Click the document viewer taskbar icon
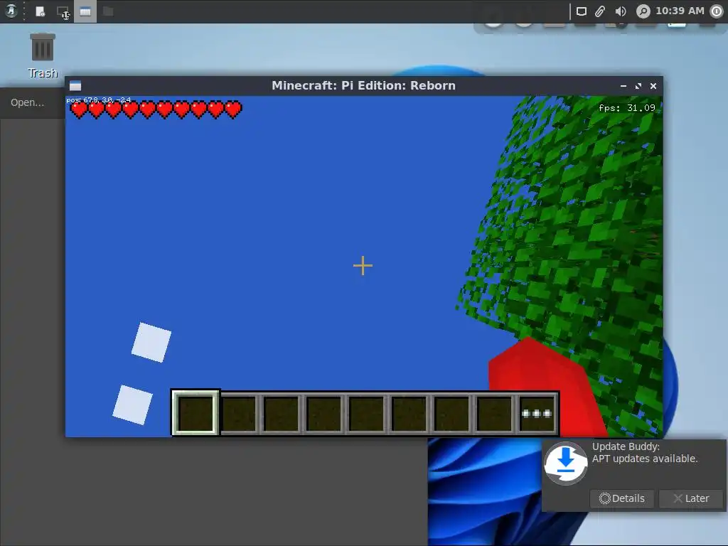Image resolution: width=728 pixels, height=546 pixels. (40, 11)
